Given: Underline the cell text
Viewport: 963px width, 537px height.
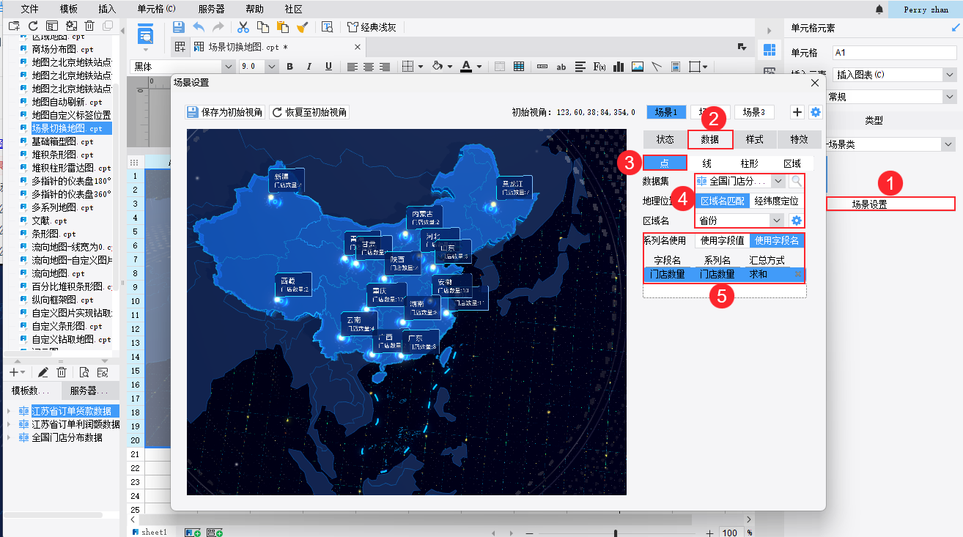Looking at the screenshot, I should [328, 67].
